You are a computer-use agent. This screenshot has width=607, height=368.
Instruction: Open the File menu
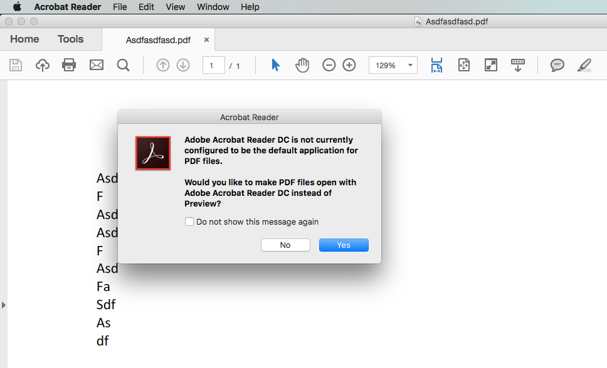coord(120,7)
